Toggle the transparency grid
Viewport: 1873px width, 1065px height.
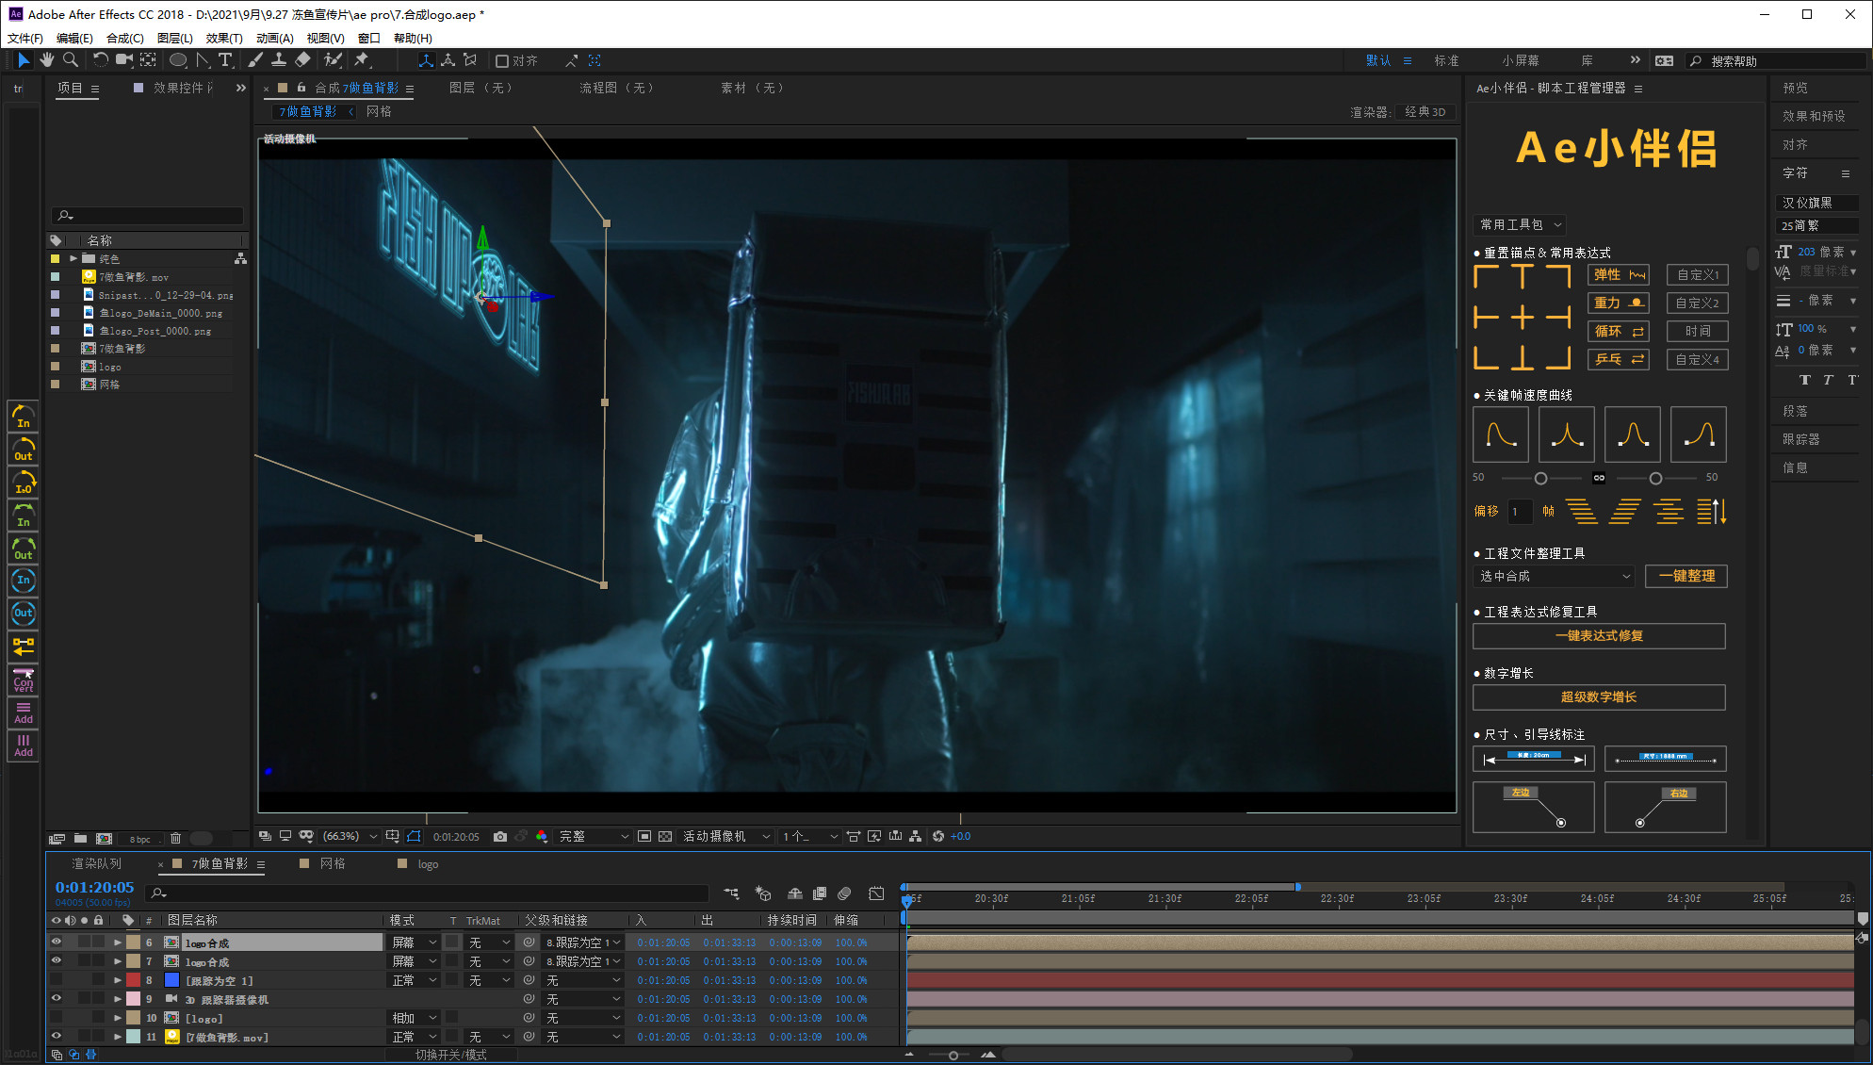coord(665,837)
